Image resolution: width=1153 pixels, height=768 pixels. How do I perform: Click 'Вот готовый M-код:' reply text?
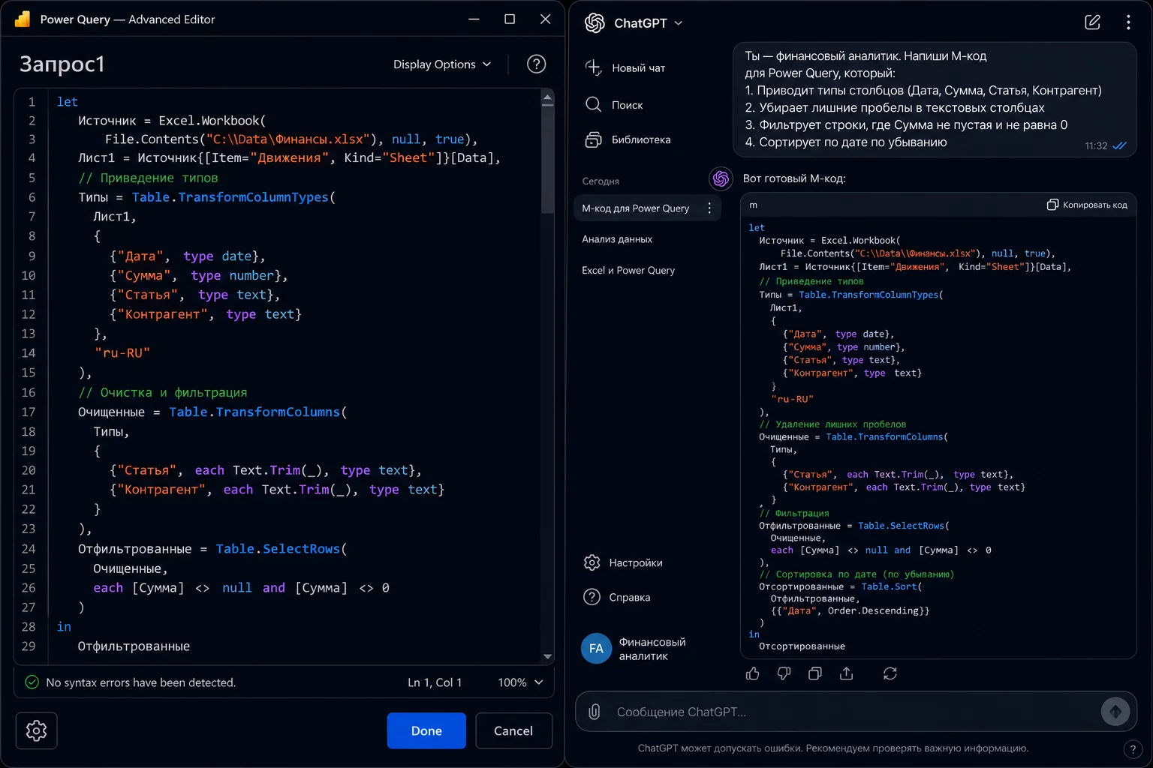tap(794, 178)
